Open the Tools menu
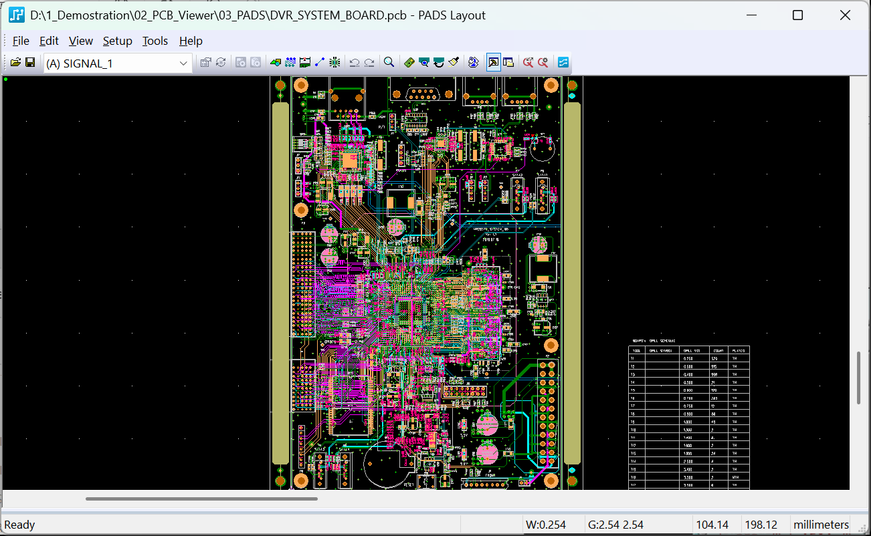Screen dimensions: 871x536 click(x=155, y=41)
